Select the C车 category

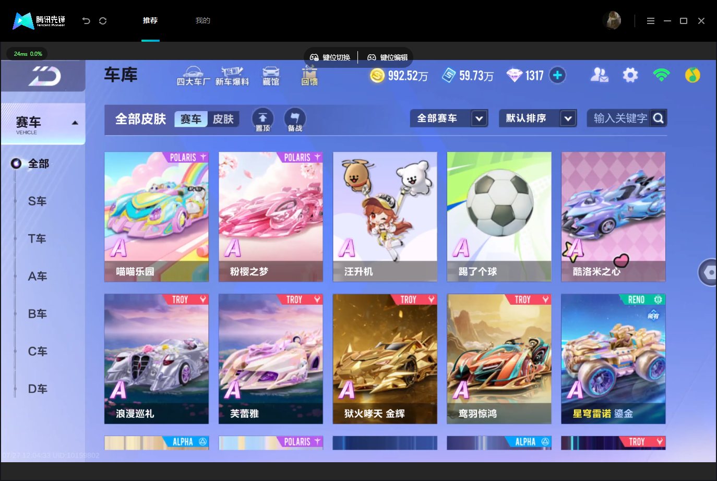tap(38, 352)
